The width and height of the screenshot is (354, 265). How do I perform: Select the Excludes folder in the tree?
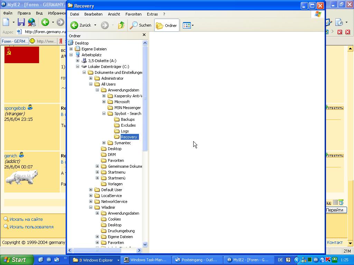(128, 125)
